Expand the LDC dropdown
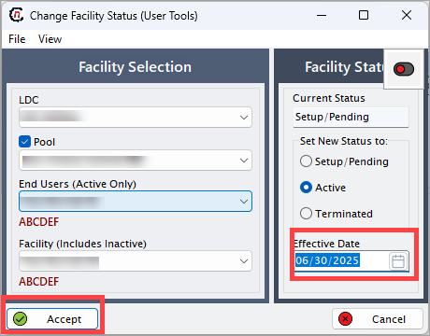The height and width of the screenshot is (336, 430). coord(136,118)
